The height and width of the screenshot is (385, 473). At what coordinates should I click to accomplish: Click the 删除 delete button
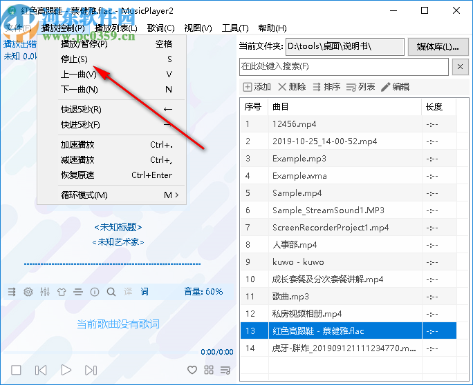(292, 87)
